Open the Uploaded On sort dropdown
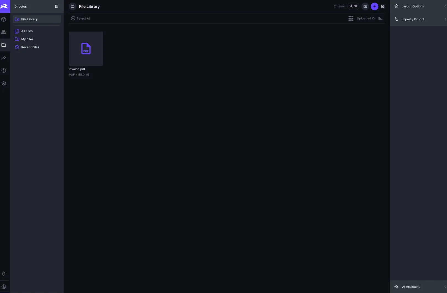Image resolution: width=447 pixels, height=293 pixels. click(x=366, y=18)
